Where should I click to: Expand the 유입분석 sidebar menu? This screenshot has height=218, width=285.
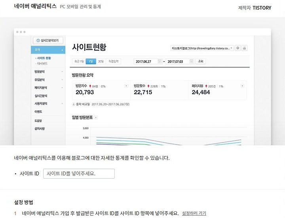pos(48,80)
